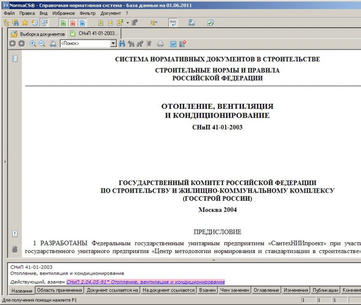Open the СНиП 2.04.05-91* document link
The image size is (361, 305).
[x=145, y=282]
